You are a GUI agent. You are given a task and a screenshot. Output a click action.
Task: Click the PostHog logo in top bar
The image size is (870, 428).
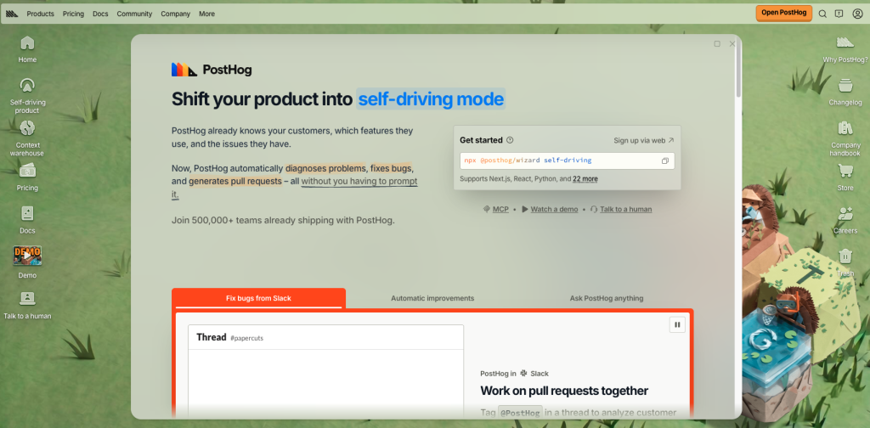click(x=12, y=14)
